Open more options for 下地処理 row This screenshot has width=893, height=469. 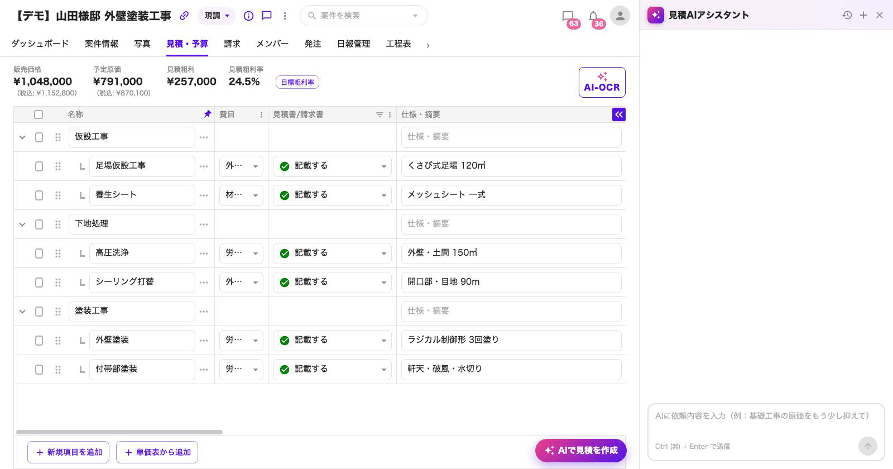(x=204, y=224)
